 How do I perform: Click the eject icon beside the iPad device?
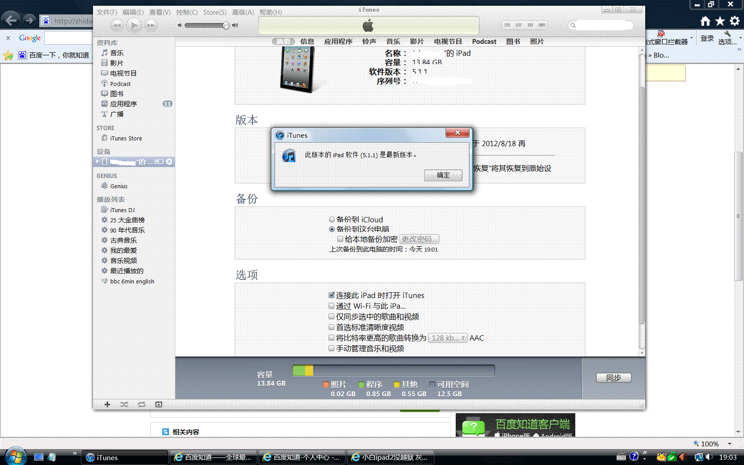click(x=169, y=162)
